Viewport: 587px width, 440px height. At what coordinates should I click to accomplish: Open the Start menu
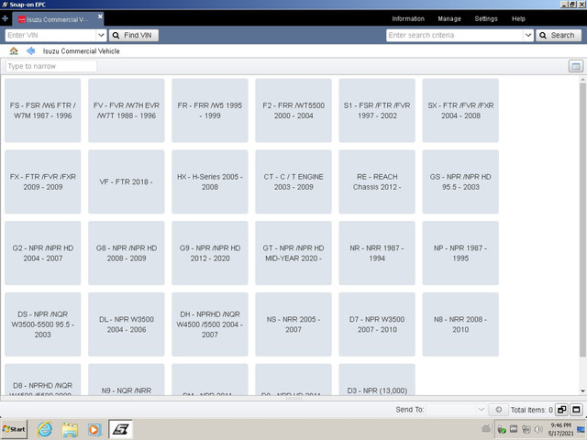coord(14,429)
